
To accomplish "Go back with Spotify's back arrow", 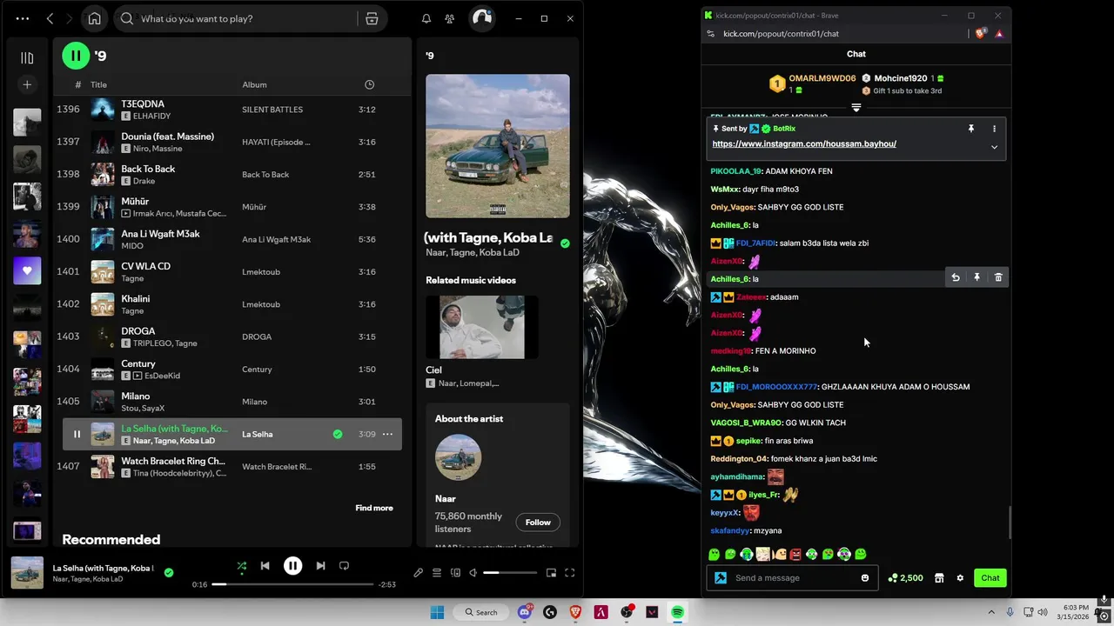I will pyautogui.click(x=50, y=18).
